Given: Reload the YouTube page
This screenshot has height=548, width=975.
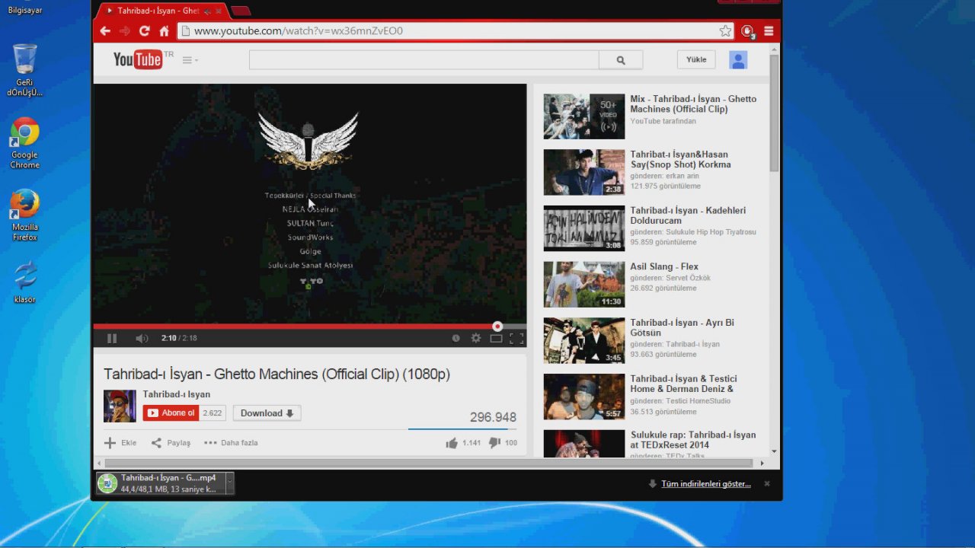Looking at the screenshot, I should (145, 31).
